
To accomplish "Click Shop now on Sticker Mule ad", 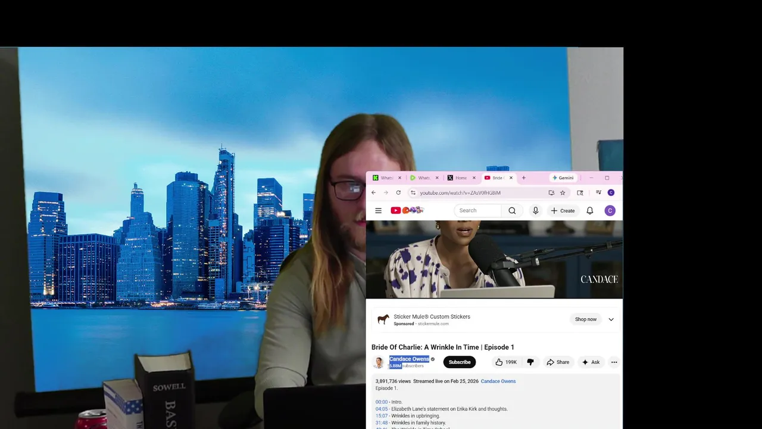I will 586,319.
